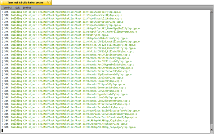The image size is (214, 134).
Task: Click the line TopoShapeFacePyImp.cpp.o
Action: coord(61,12)
